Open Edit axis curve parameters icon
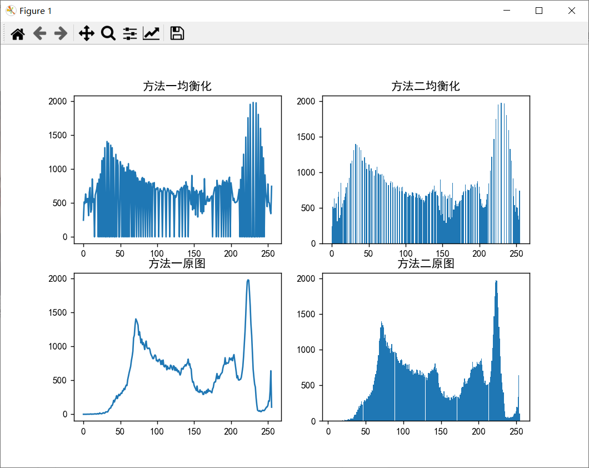 pyautogui.click(x=151, y=33)
